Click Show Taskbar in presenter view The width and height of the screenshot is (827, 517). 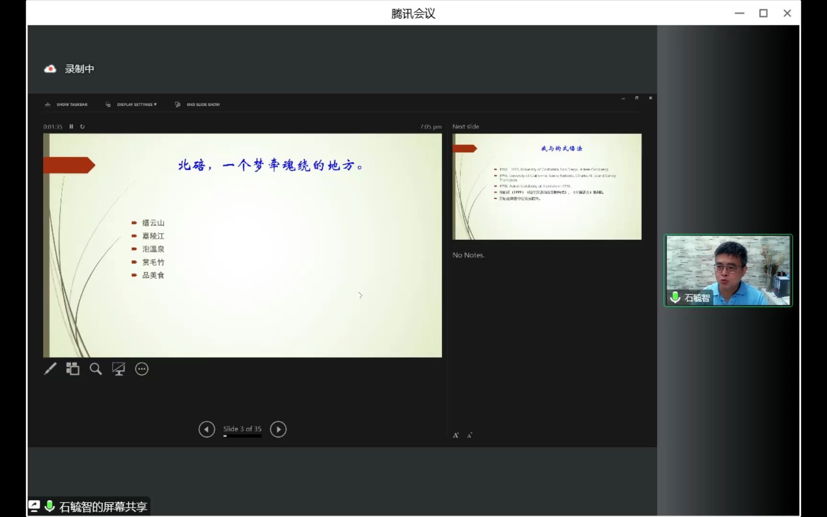point(67,104)
